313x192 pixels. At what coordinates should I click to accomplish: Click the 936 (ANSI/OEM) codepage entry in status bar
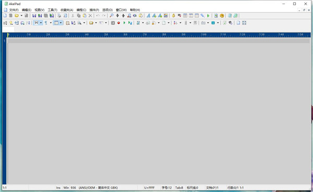(x=94, y=188)
